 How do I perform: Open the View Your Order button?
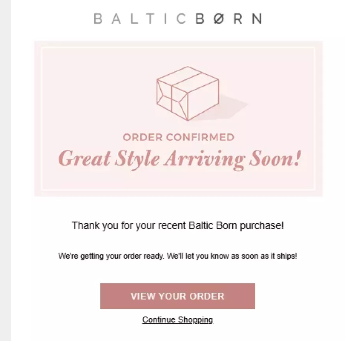[177, 296]
